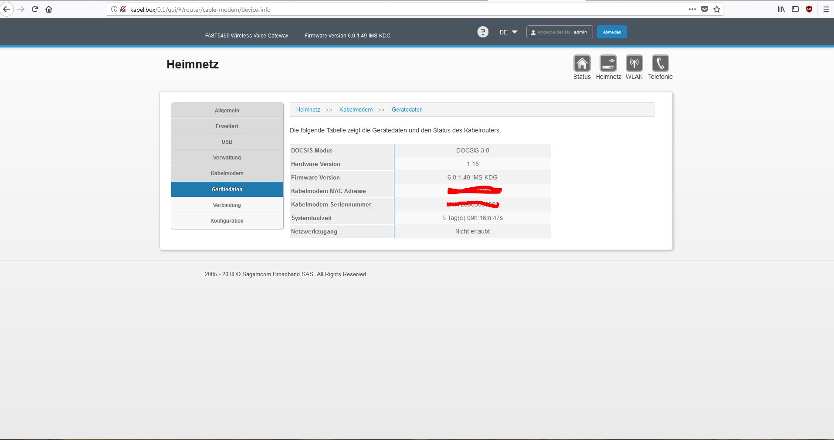Select Verwaltung in the sidebar menu
This screenshot has width=834, height=440.
(x=227, y=158)
